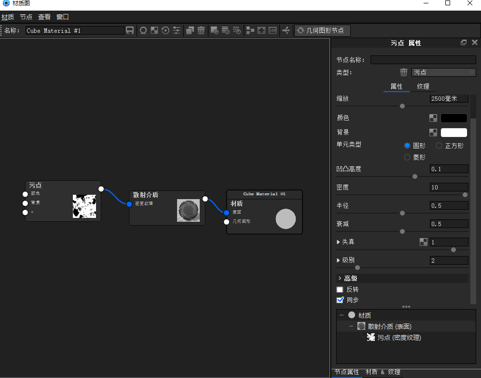Open the 类型 dropdown showing 污点
Screen dimensions: 481x378
point(443,72)
